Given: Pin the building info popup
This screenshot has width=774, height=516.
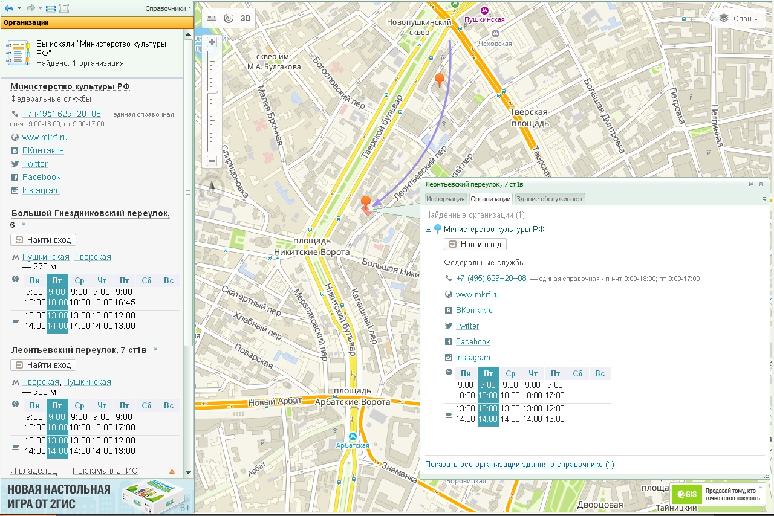Looking at the screenshot, I should tap(750, 184).
